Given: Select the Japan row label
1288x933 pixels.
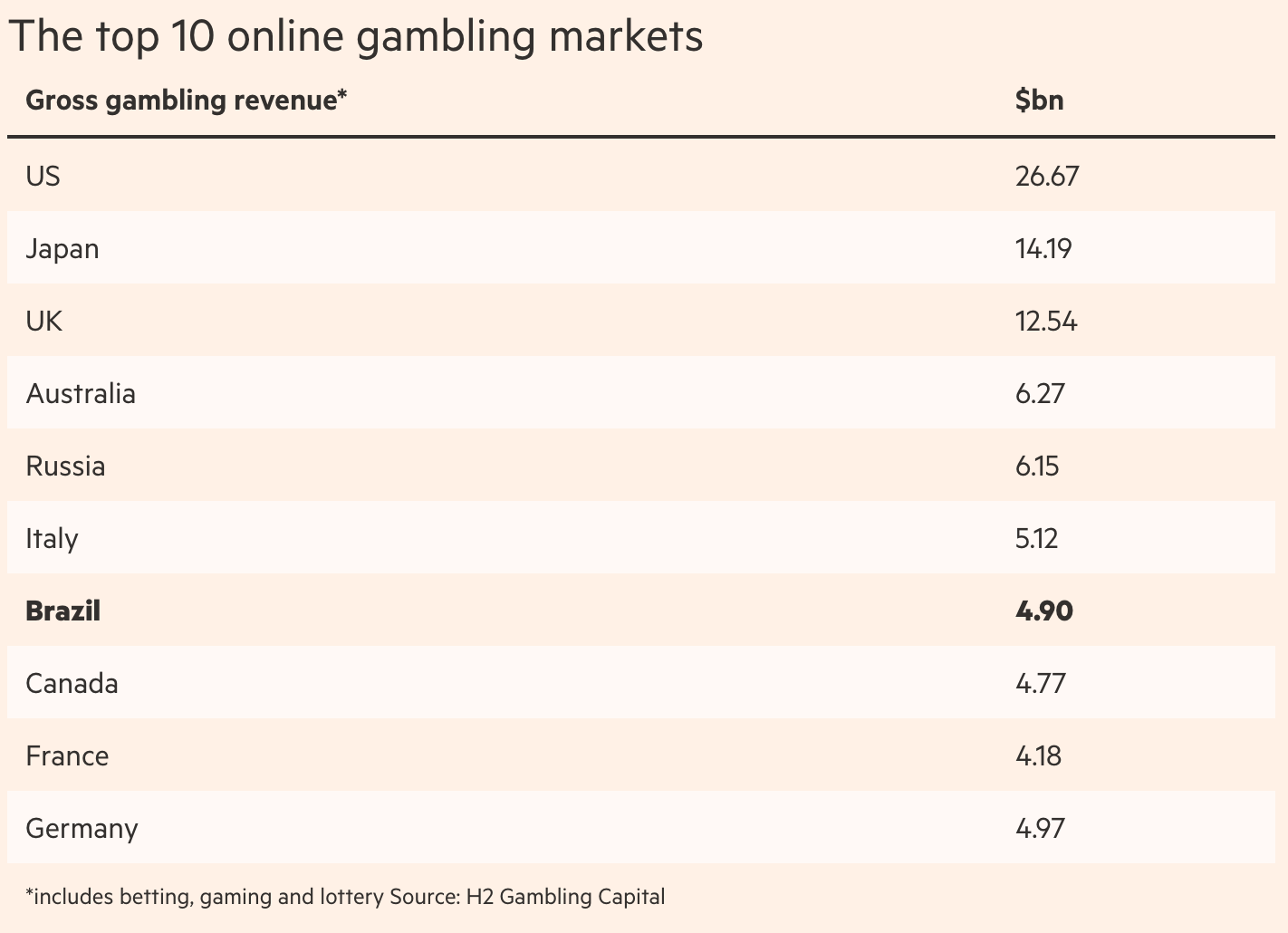Looking at the screenshot, I should click(x=62, y=248).
